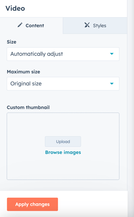Screen dimensions: 134x217
Task: Switch to the Content tab
Action: [31, 26]
